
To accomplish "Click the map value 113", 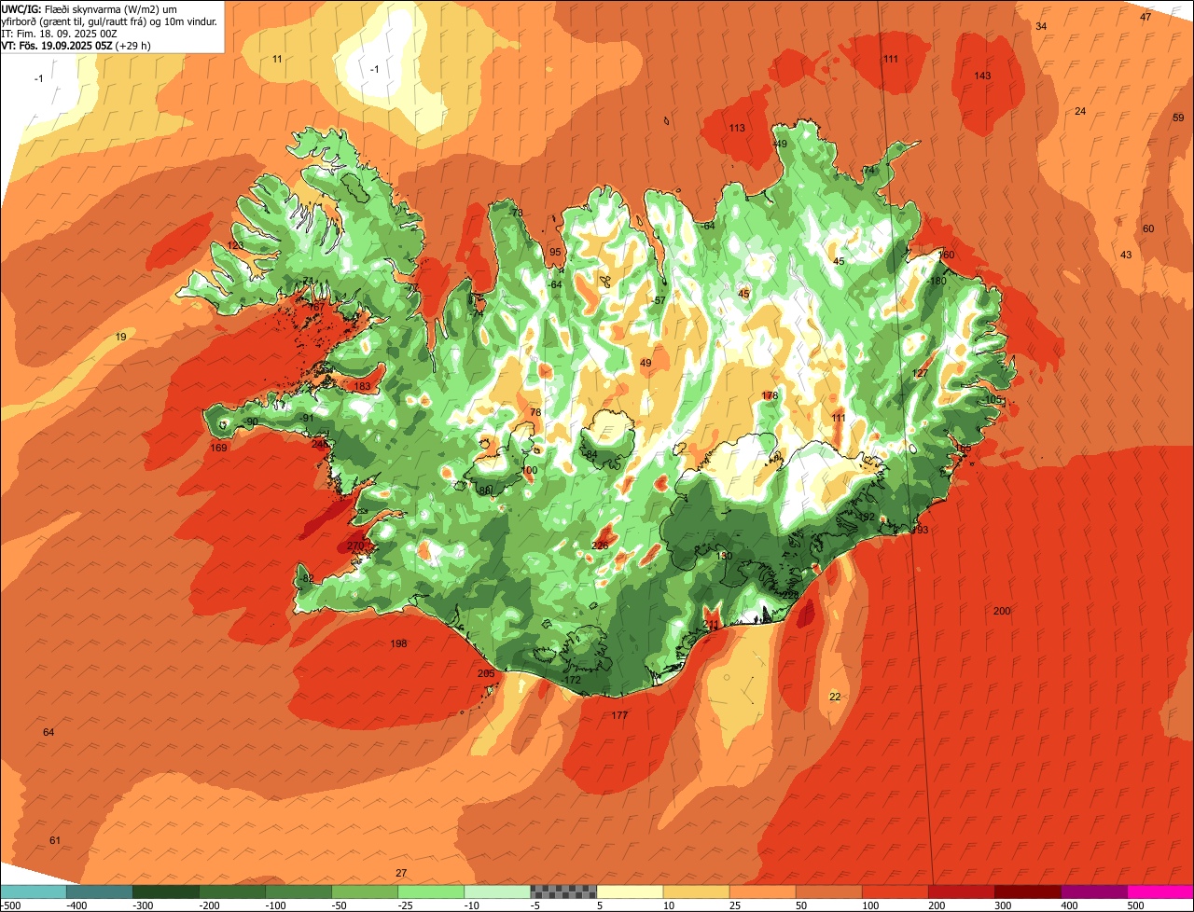I will (737, 128).
